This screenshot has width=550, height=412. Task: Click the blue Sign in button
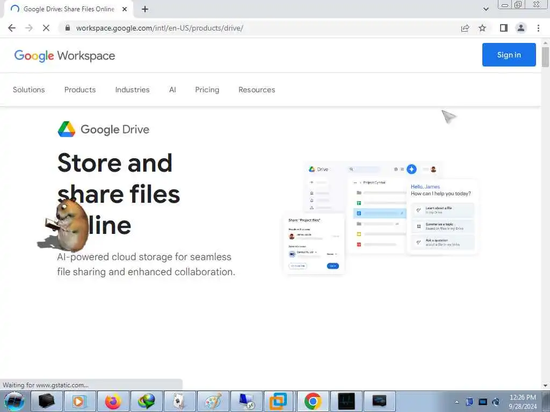click(509, 55)
